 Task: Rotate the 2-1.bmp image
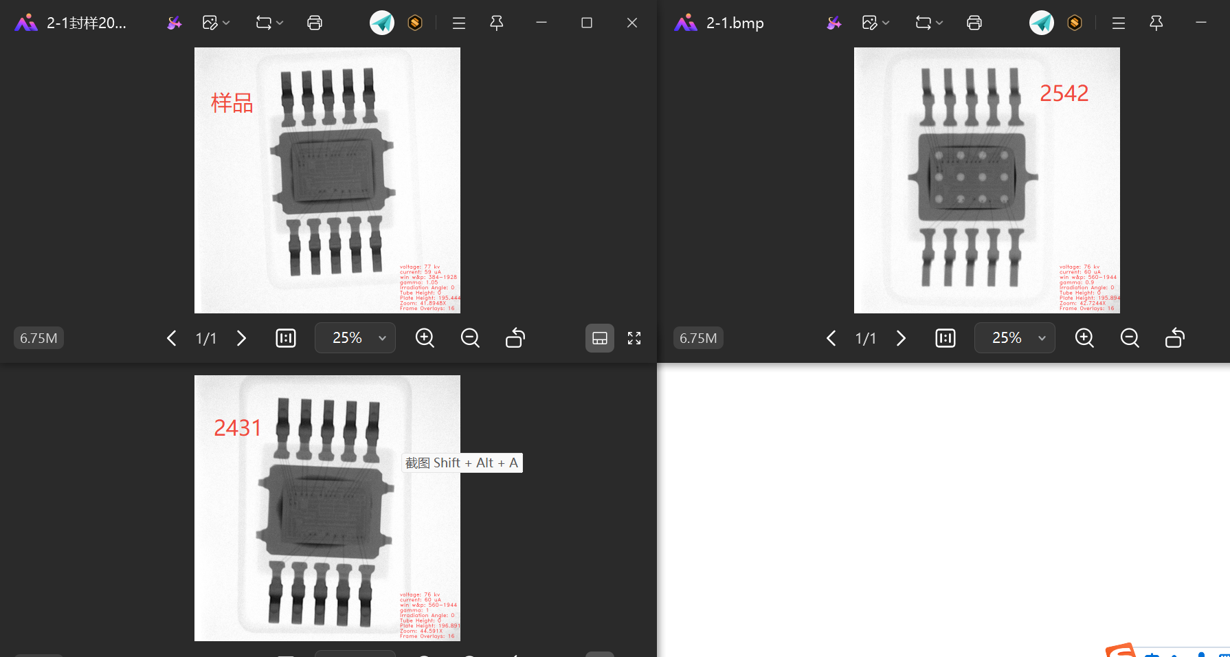(1174, 338)
